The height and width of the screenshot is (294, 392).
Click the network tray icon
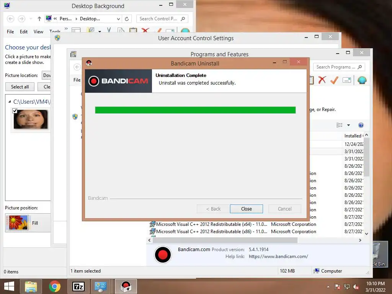point(347,287)
